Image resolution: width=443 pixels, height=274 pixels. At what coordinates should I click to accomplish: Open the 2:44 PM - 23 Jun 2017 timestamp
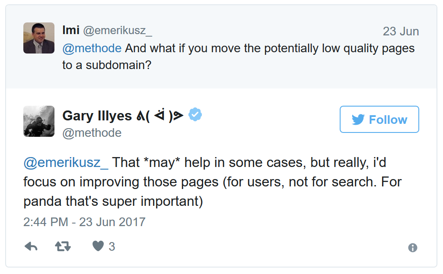coord(84,222)
